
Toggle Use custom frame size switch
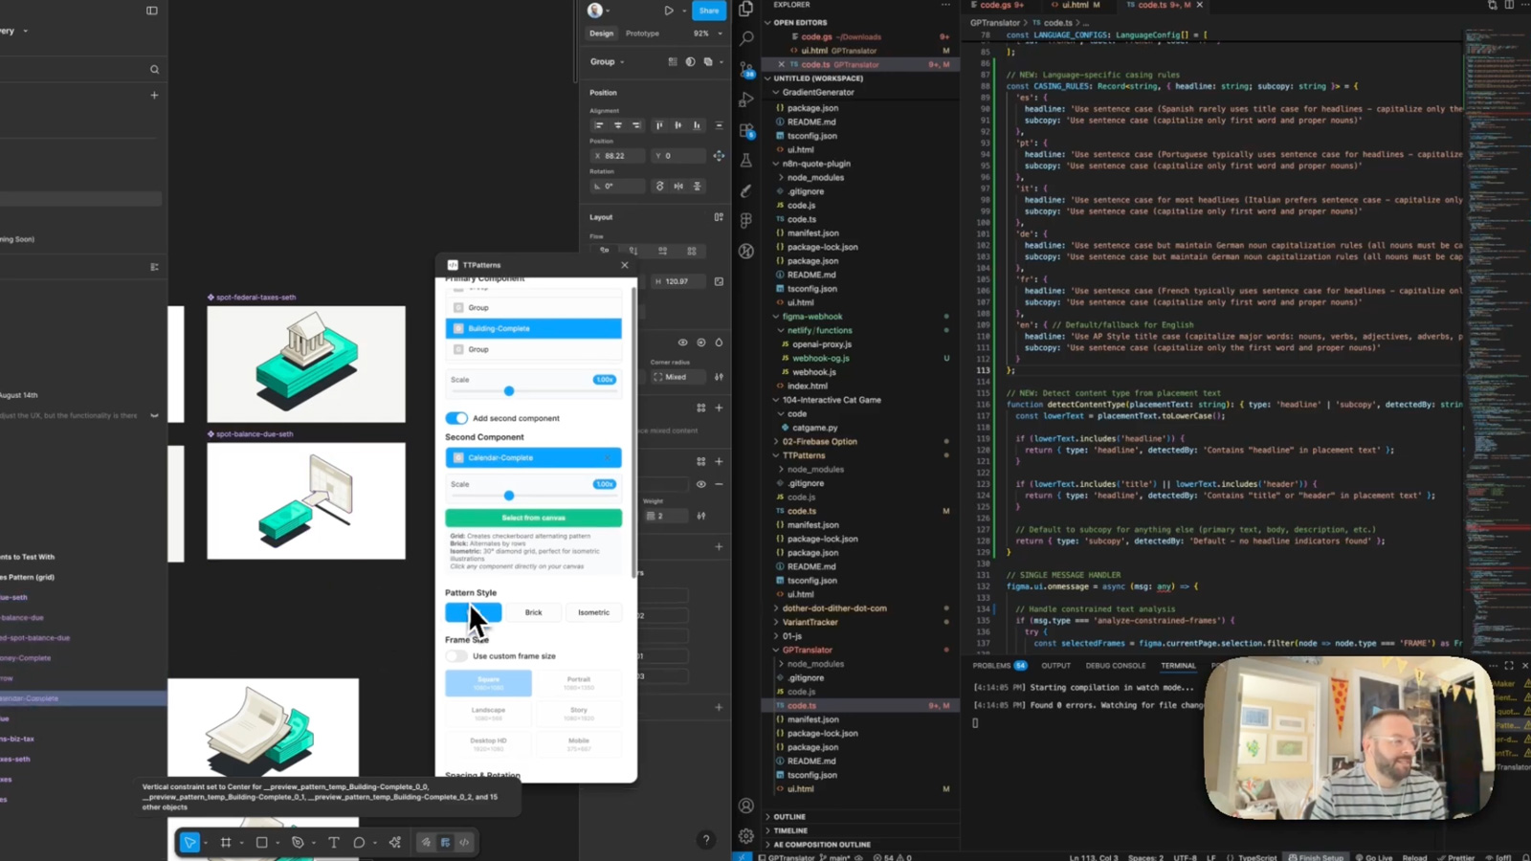tap(456, 656)
